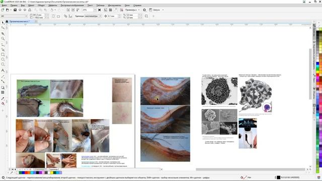Open the Text menu

90,6
